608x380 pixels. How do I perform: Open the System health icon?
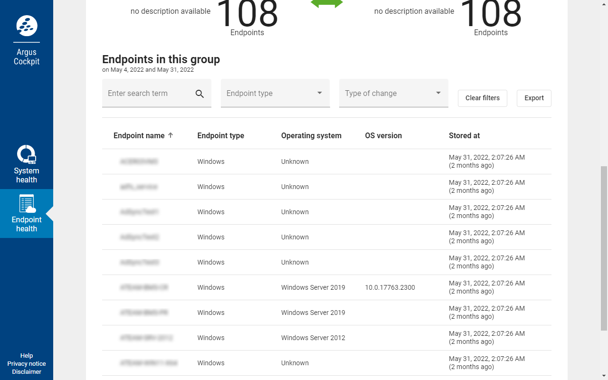[27, 155]
